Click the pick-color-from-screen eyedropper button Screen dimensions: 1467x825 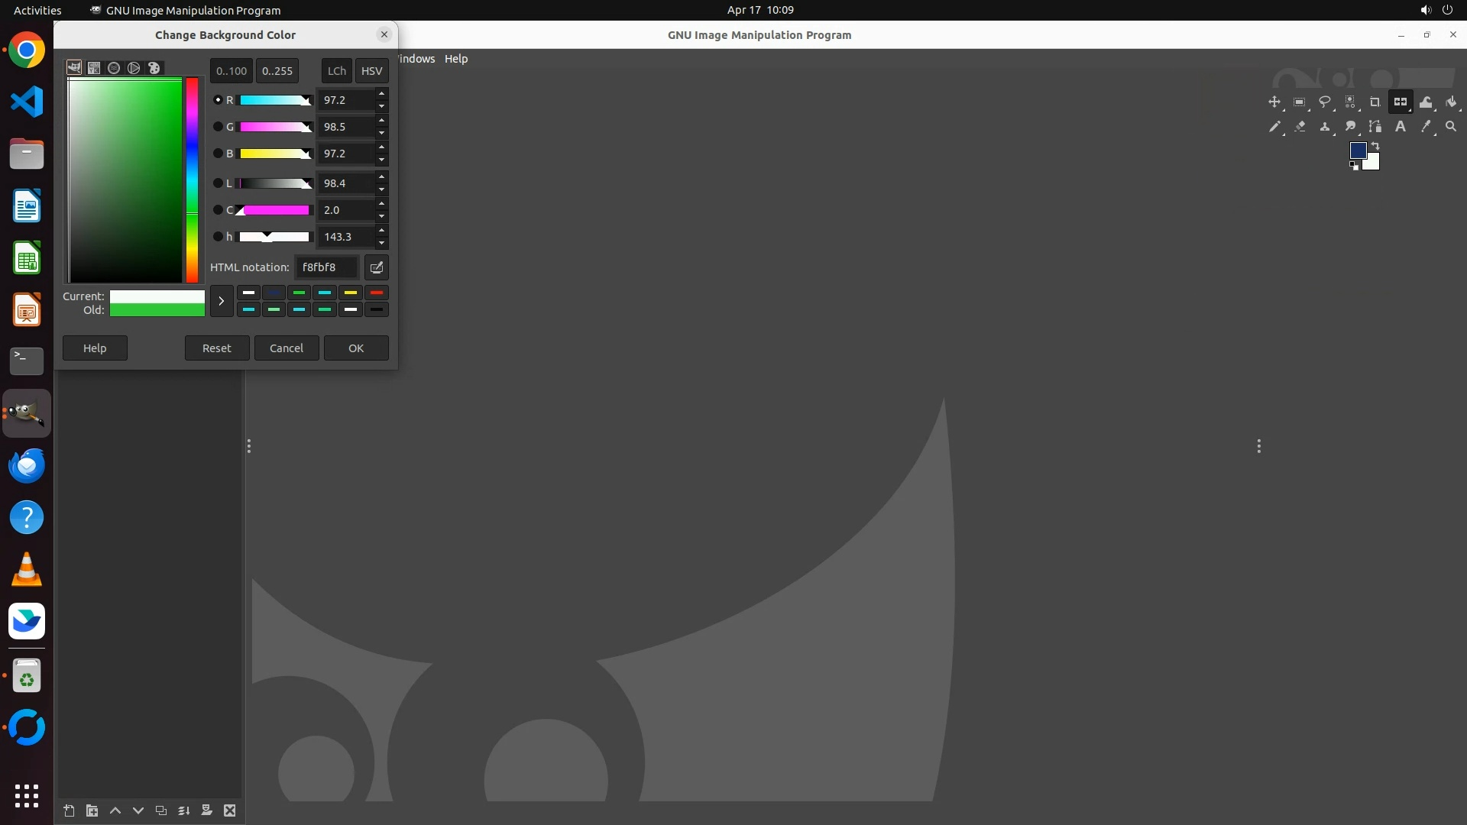pos(377,267)
